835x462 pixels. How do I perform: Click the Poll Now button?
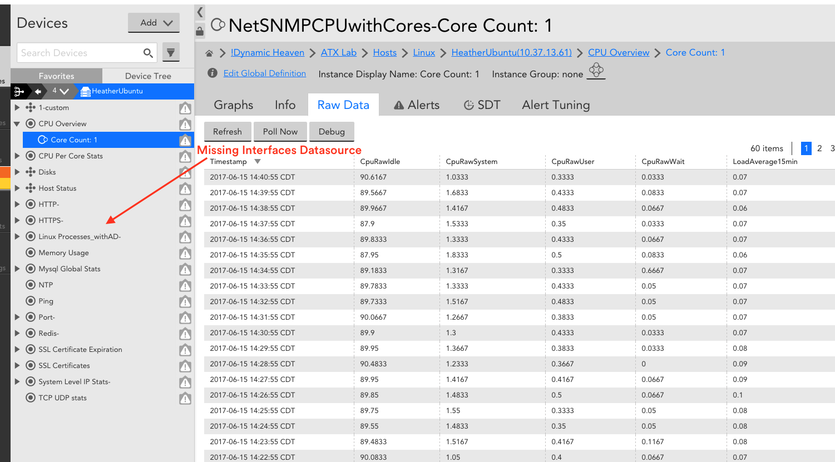tap(280, 132)
